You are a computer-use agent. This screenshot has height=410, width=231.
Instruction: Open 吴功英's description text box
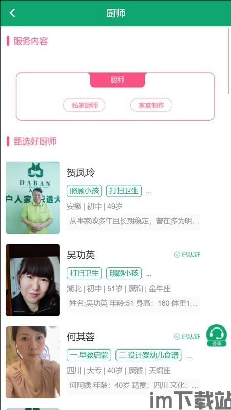[x=133, y=304]
